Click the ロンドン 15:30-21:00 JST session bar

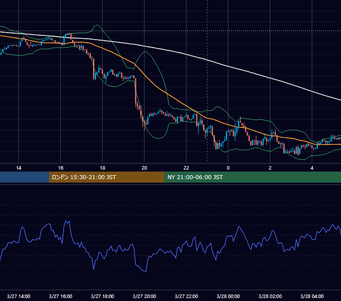pyautogui.click(x=106, y=177)
